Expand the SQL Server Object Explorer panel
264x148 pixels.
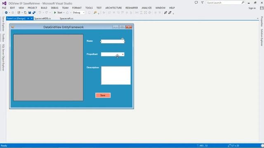coord(3,58)
